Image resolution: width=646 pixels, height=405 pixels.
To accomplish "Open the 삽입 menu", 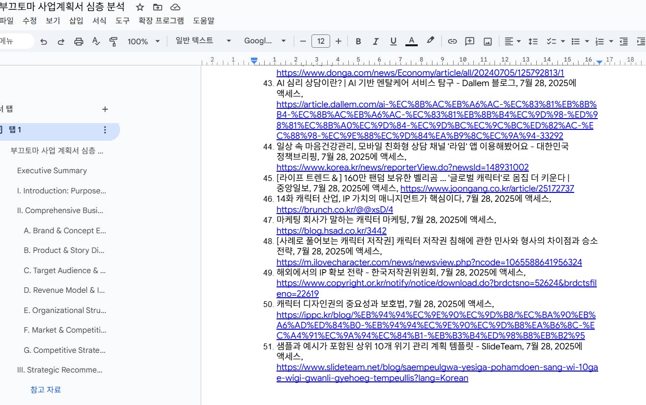I will click(76, 21).
